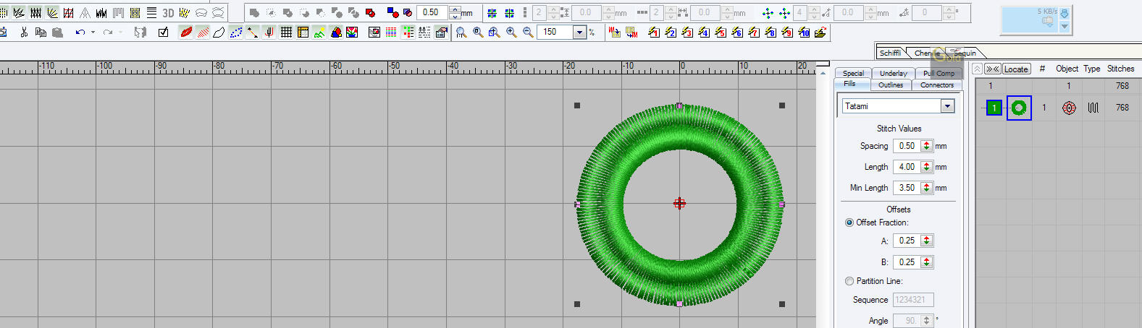The image size is (1142, 328).
Task: Select the color 10 needle icon
Action: (804, 33)
